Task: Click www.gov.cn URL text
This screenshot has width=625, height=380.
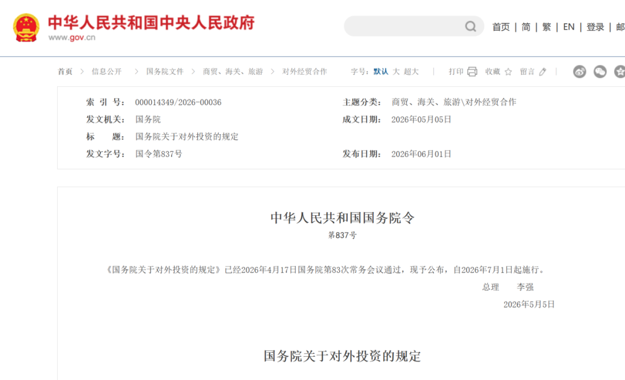Action: point(72,38)
